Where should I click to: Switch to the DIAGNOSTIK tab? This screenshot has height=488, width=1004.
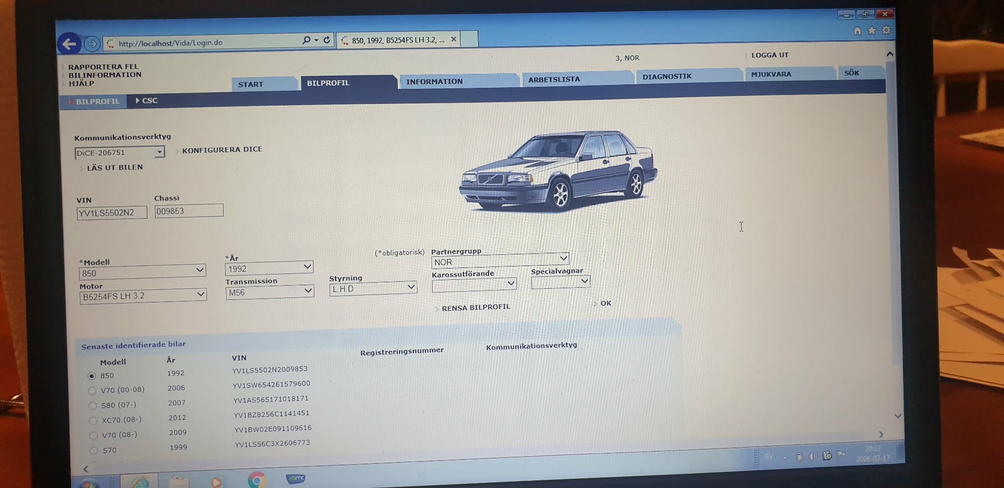(x=667, y=77)
